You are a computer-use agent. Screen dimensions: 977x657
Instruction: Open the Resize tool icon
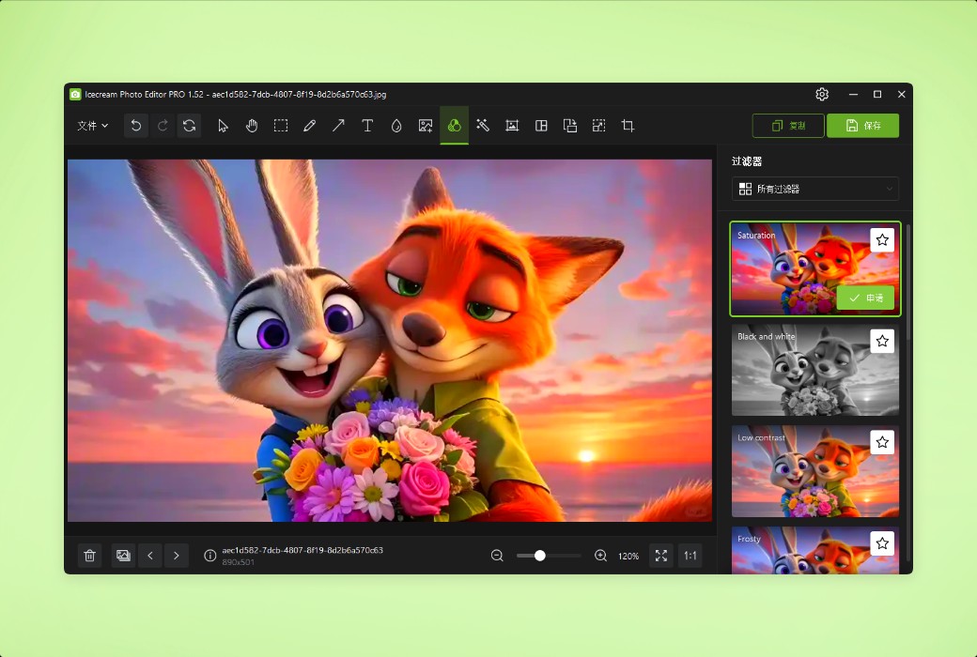[x=598, y=125]
